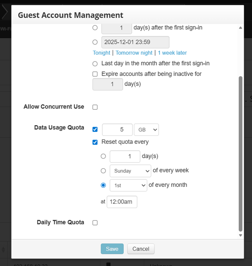Click Tomorrow night link

(134, 53)
